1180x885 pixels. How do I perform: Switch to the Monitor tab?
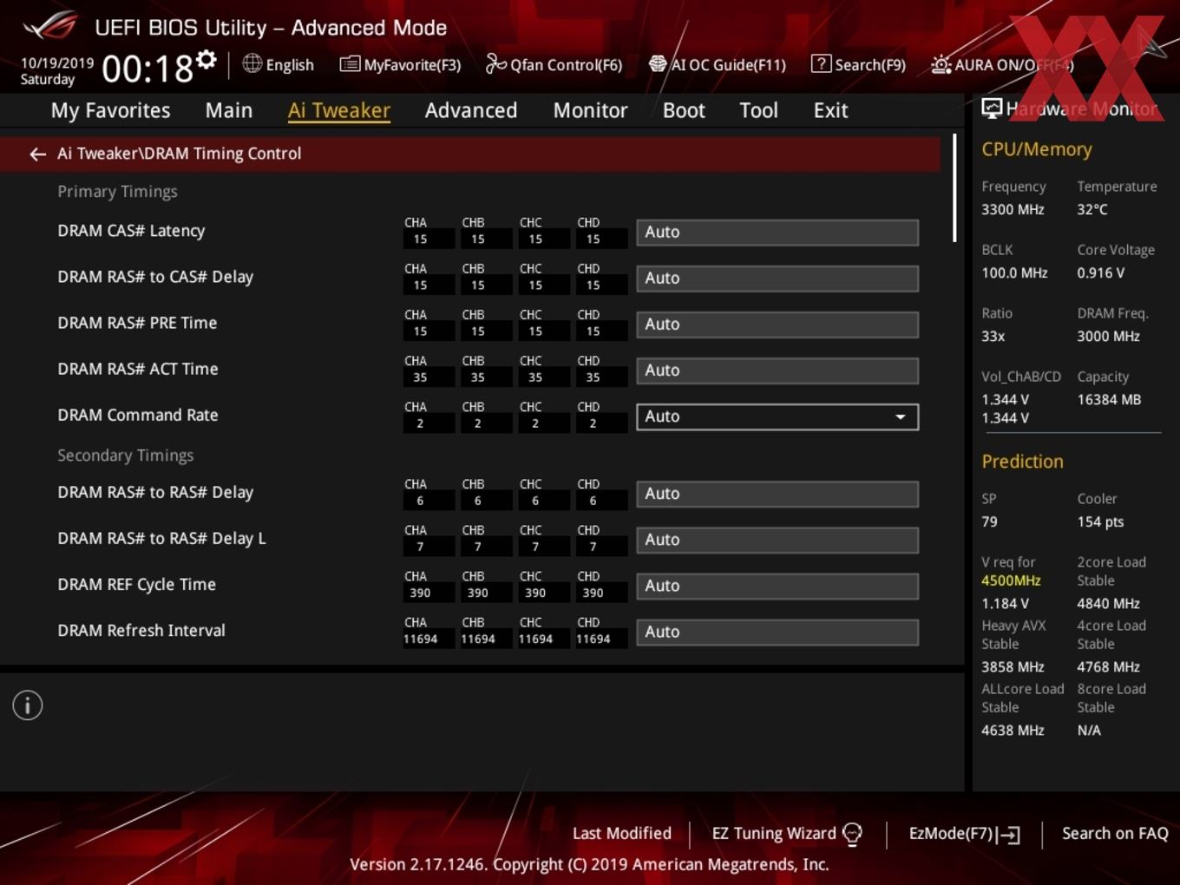(x=591, y=110)
